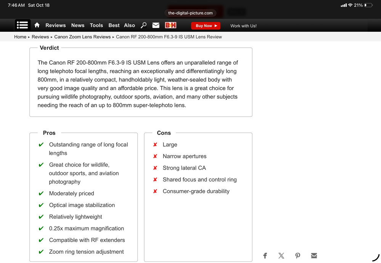Open the Also menu
The width and height of the screenshot is (381, 263).
129,25
